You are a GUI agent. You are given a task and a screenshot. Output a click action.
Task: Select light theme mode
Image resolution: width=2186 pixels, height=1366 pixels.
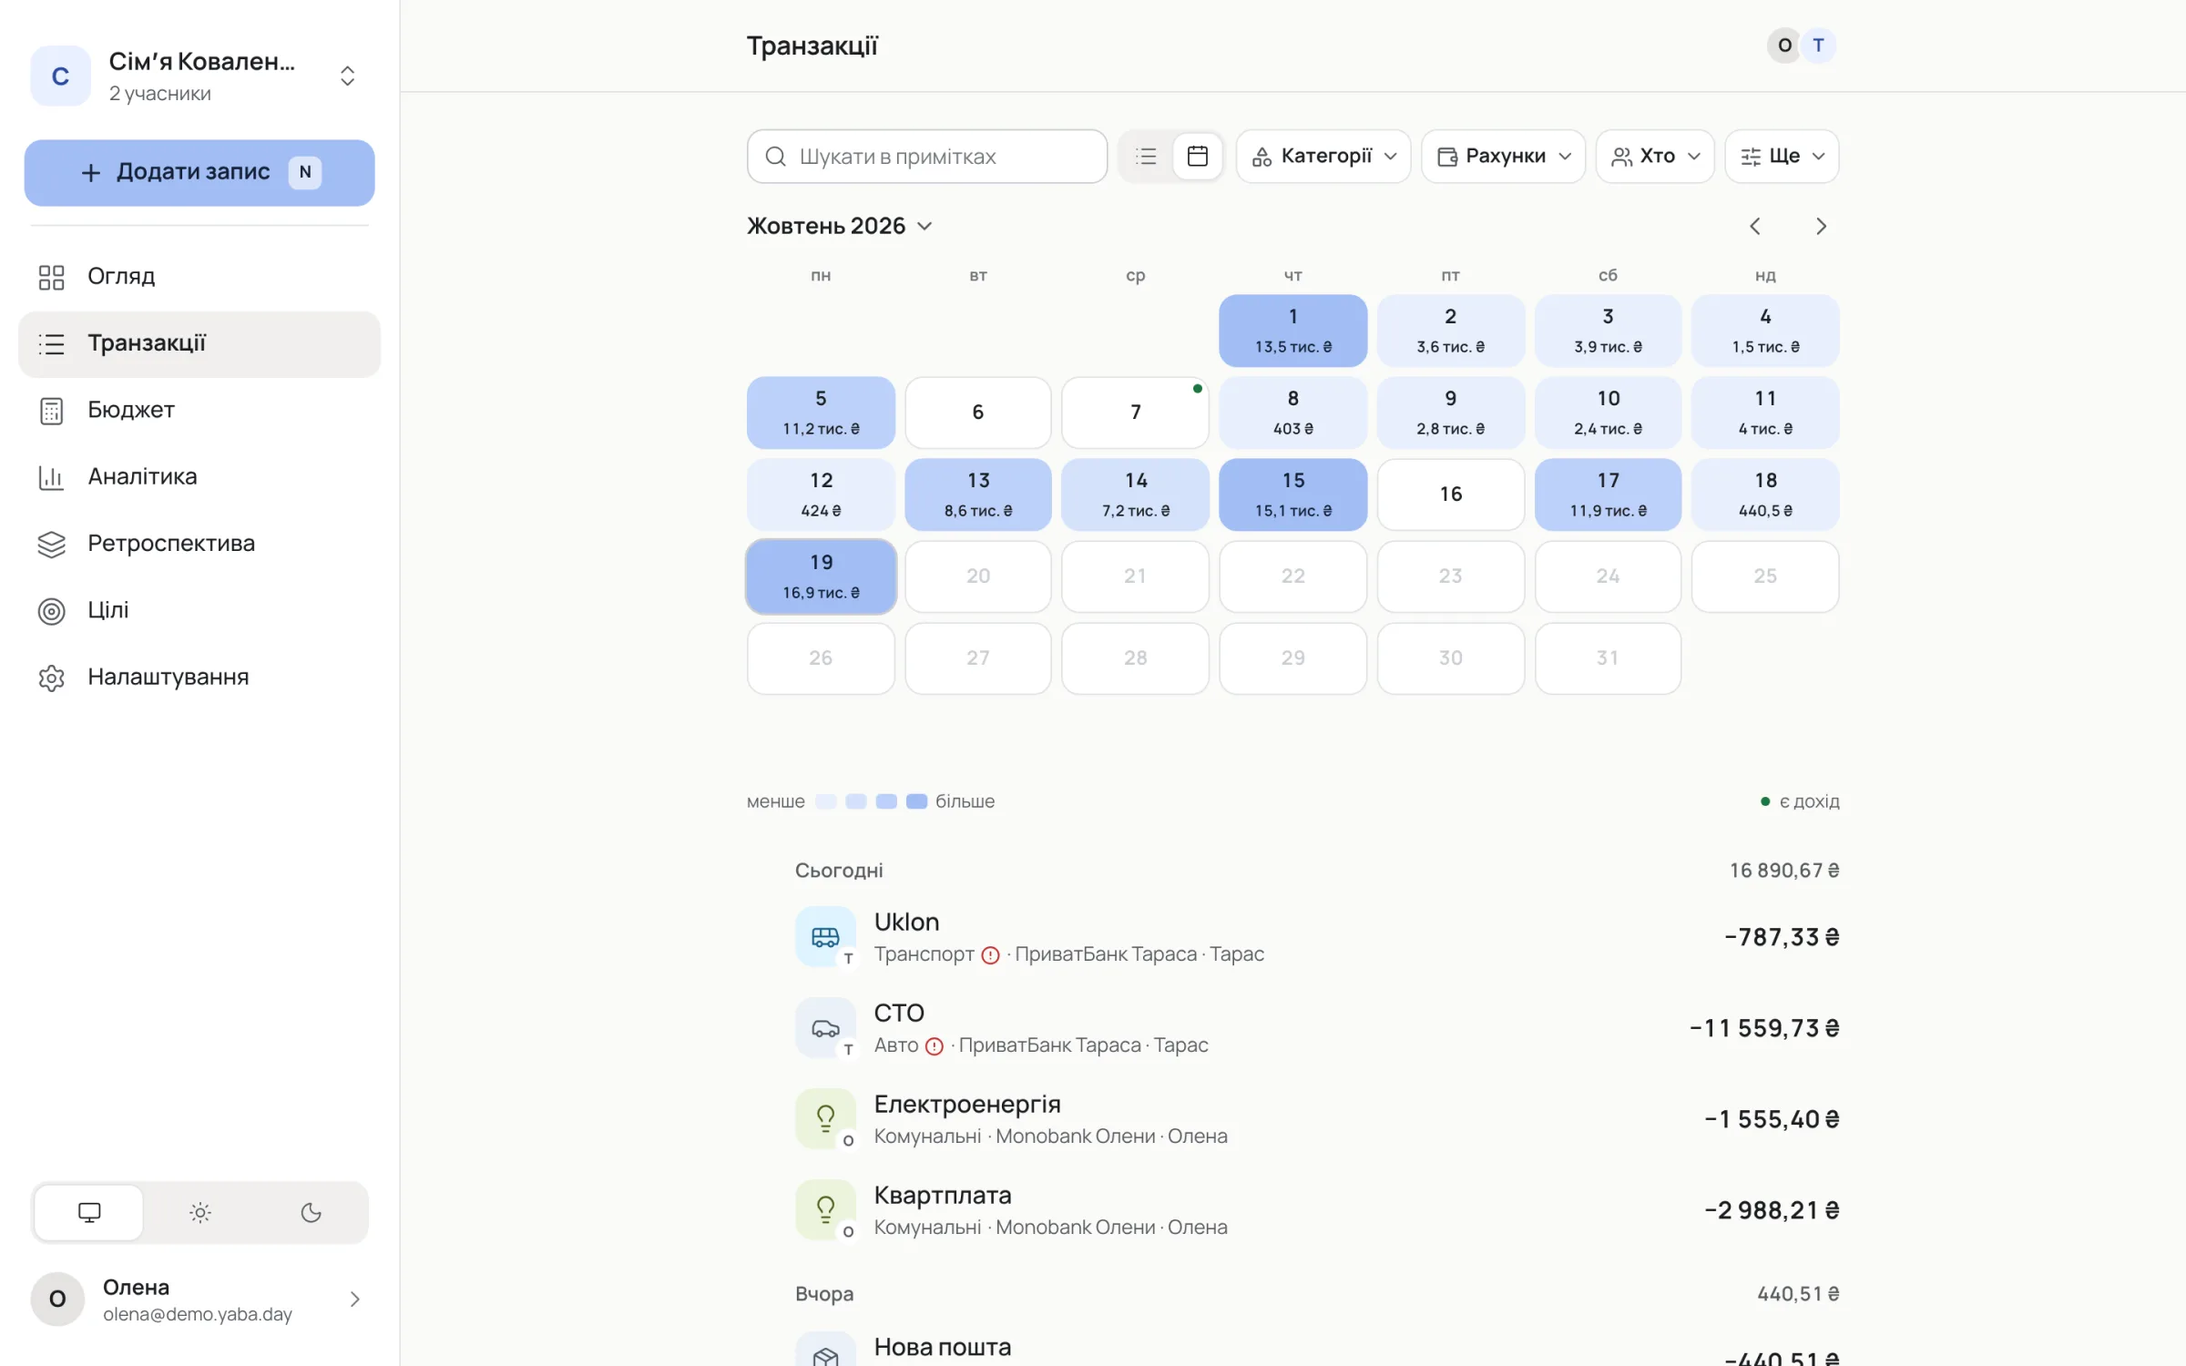(x=200, y=1212)
